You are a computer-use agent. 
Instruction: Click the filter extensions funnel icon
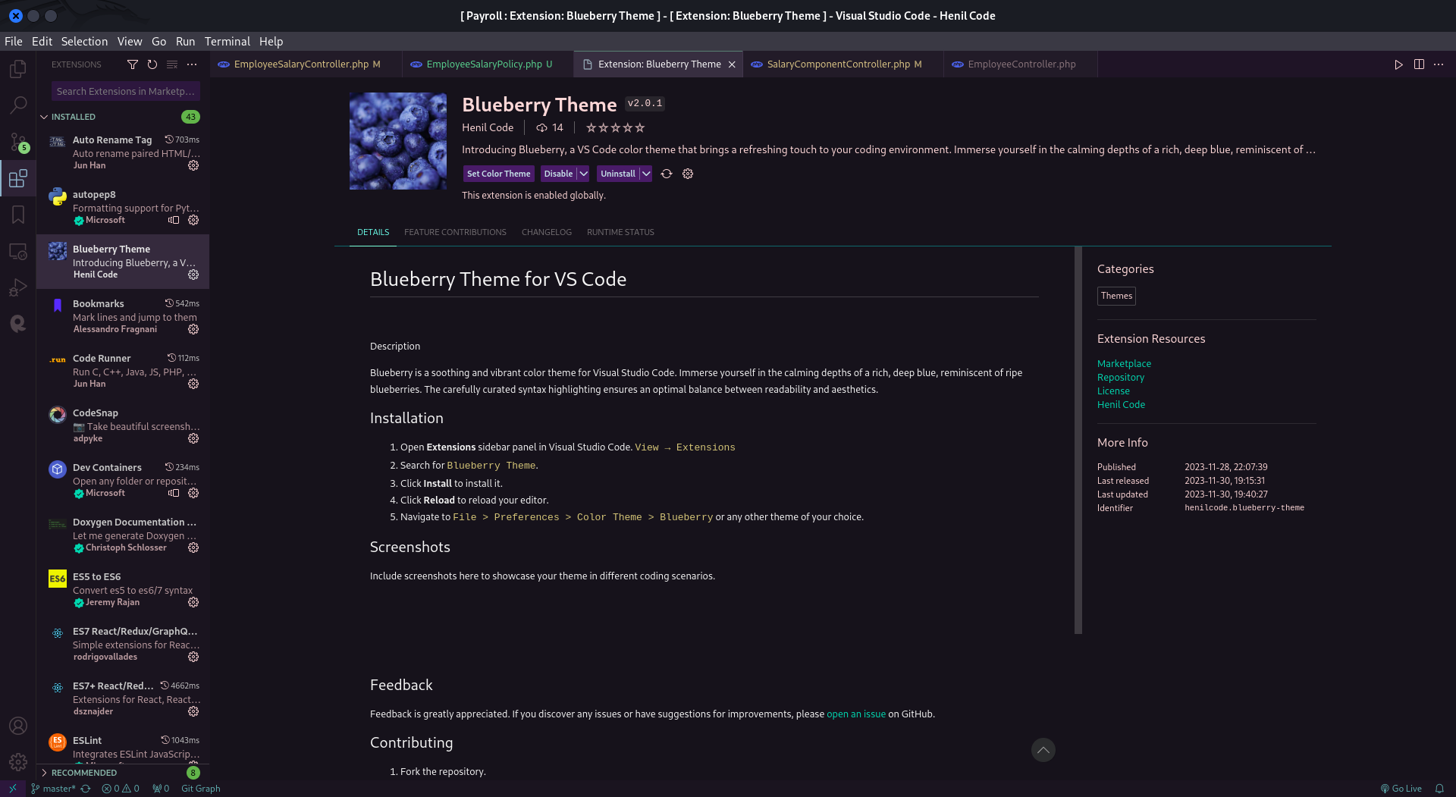[x=133, y=64]
